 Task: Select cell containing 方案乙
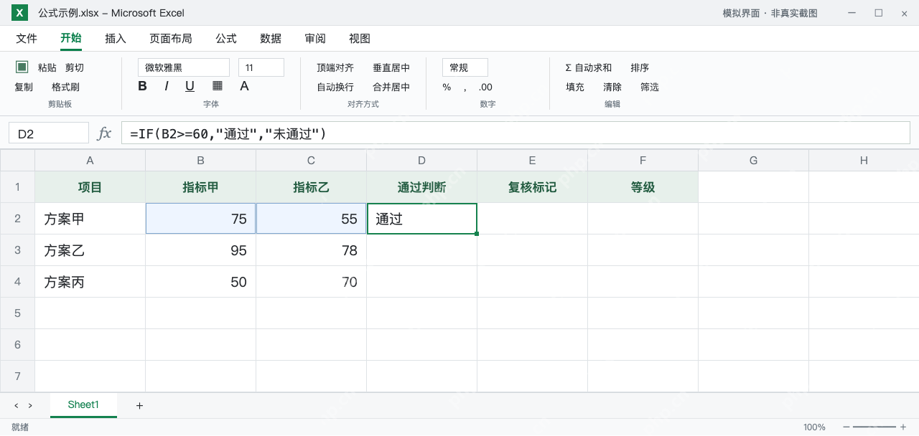point(90,250)
